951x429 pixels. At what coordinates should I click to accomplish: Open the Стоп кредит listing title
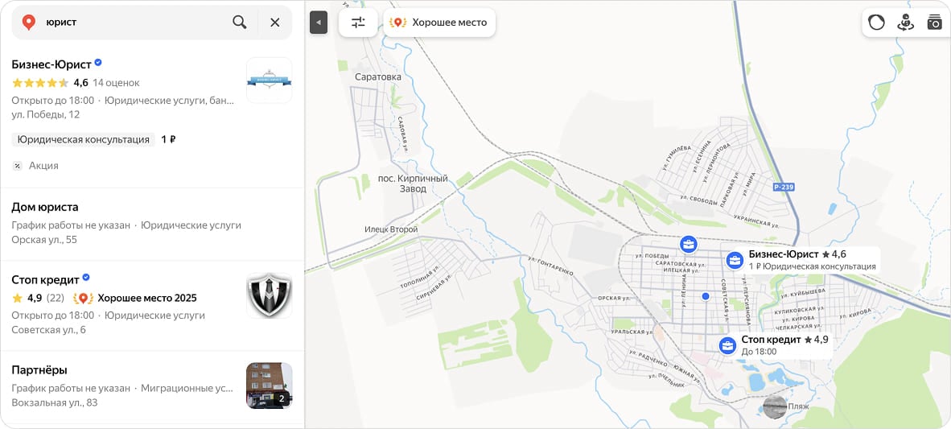click(x=46, y=280)
